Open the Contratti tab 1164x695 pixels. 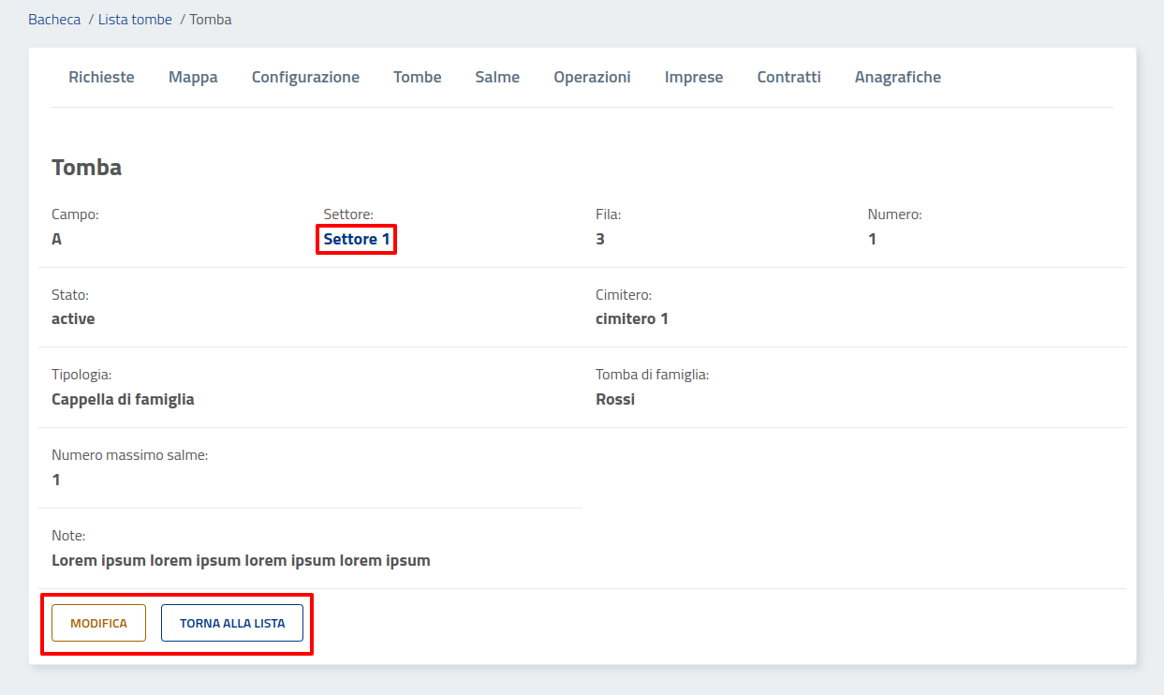(788, 77)
